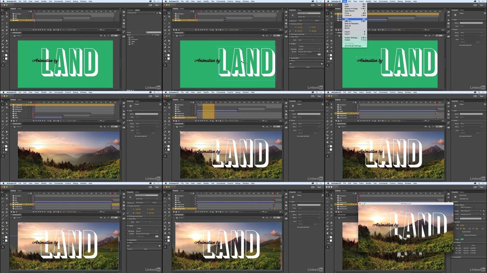The image size is (487, 273).
Task: Select Bone tool in frame showing Library list
Action: [x=3, y=41]
